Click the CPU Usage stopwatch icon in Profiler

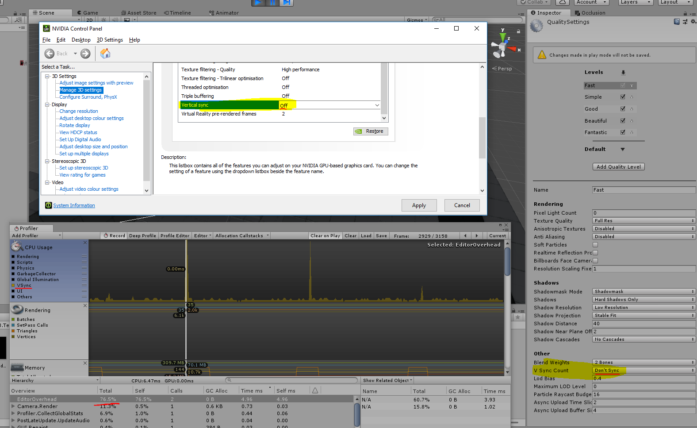[17, 246]
